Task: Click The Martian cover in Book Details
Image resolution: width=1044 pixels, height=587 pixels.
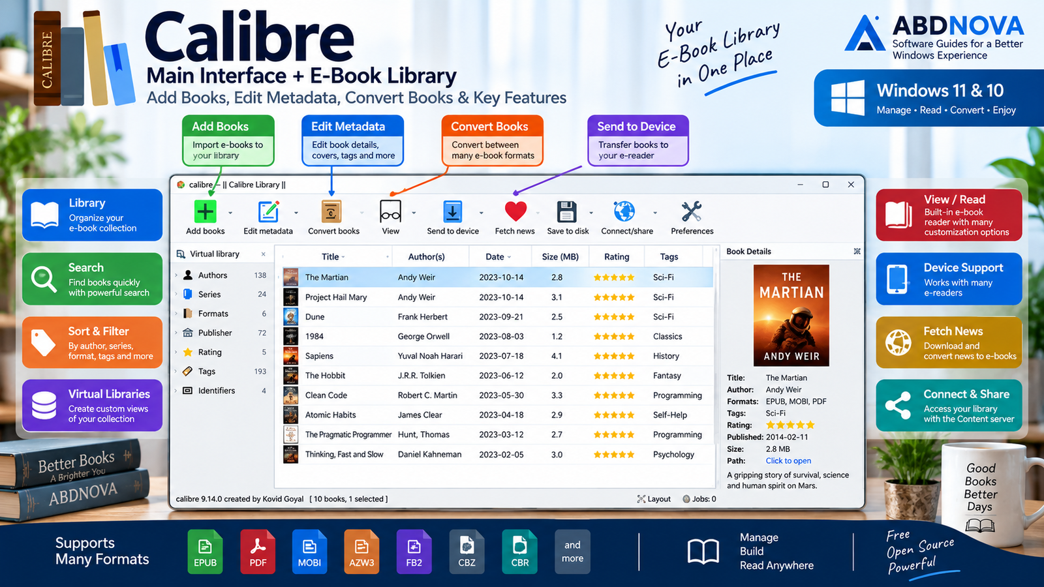Action: (791, 315)
